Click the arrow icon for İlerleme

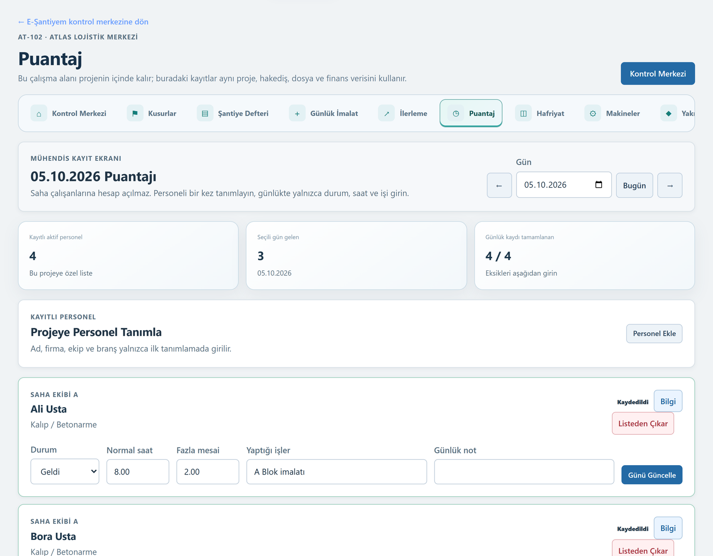[x=386, y=113]
